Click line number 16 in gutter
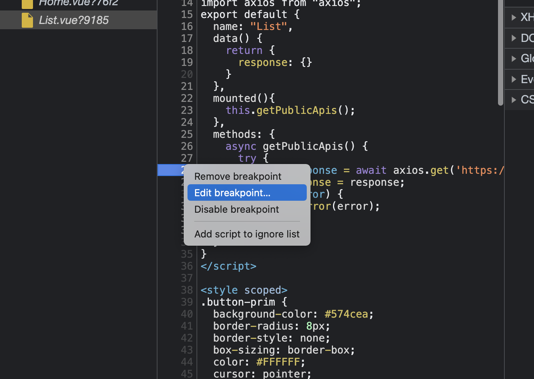Image resolution: width=534 pixels, height=379 pixels. pos(187,26)
